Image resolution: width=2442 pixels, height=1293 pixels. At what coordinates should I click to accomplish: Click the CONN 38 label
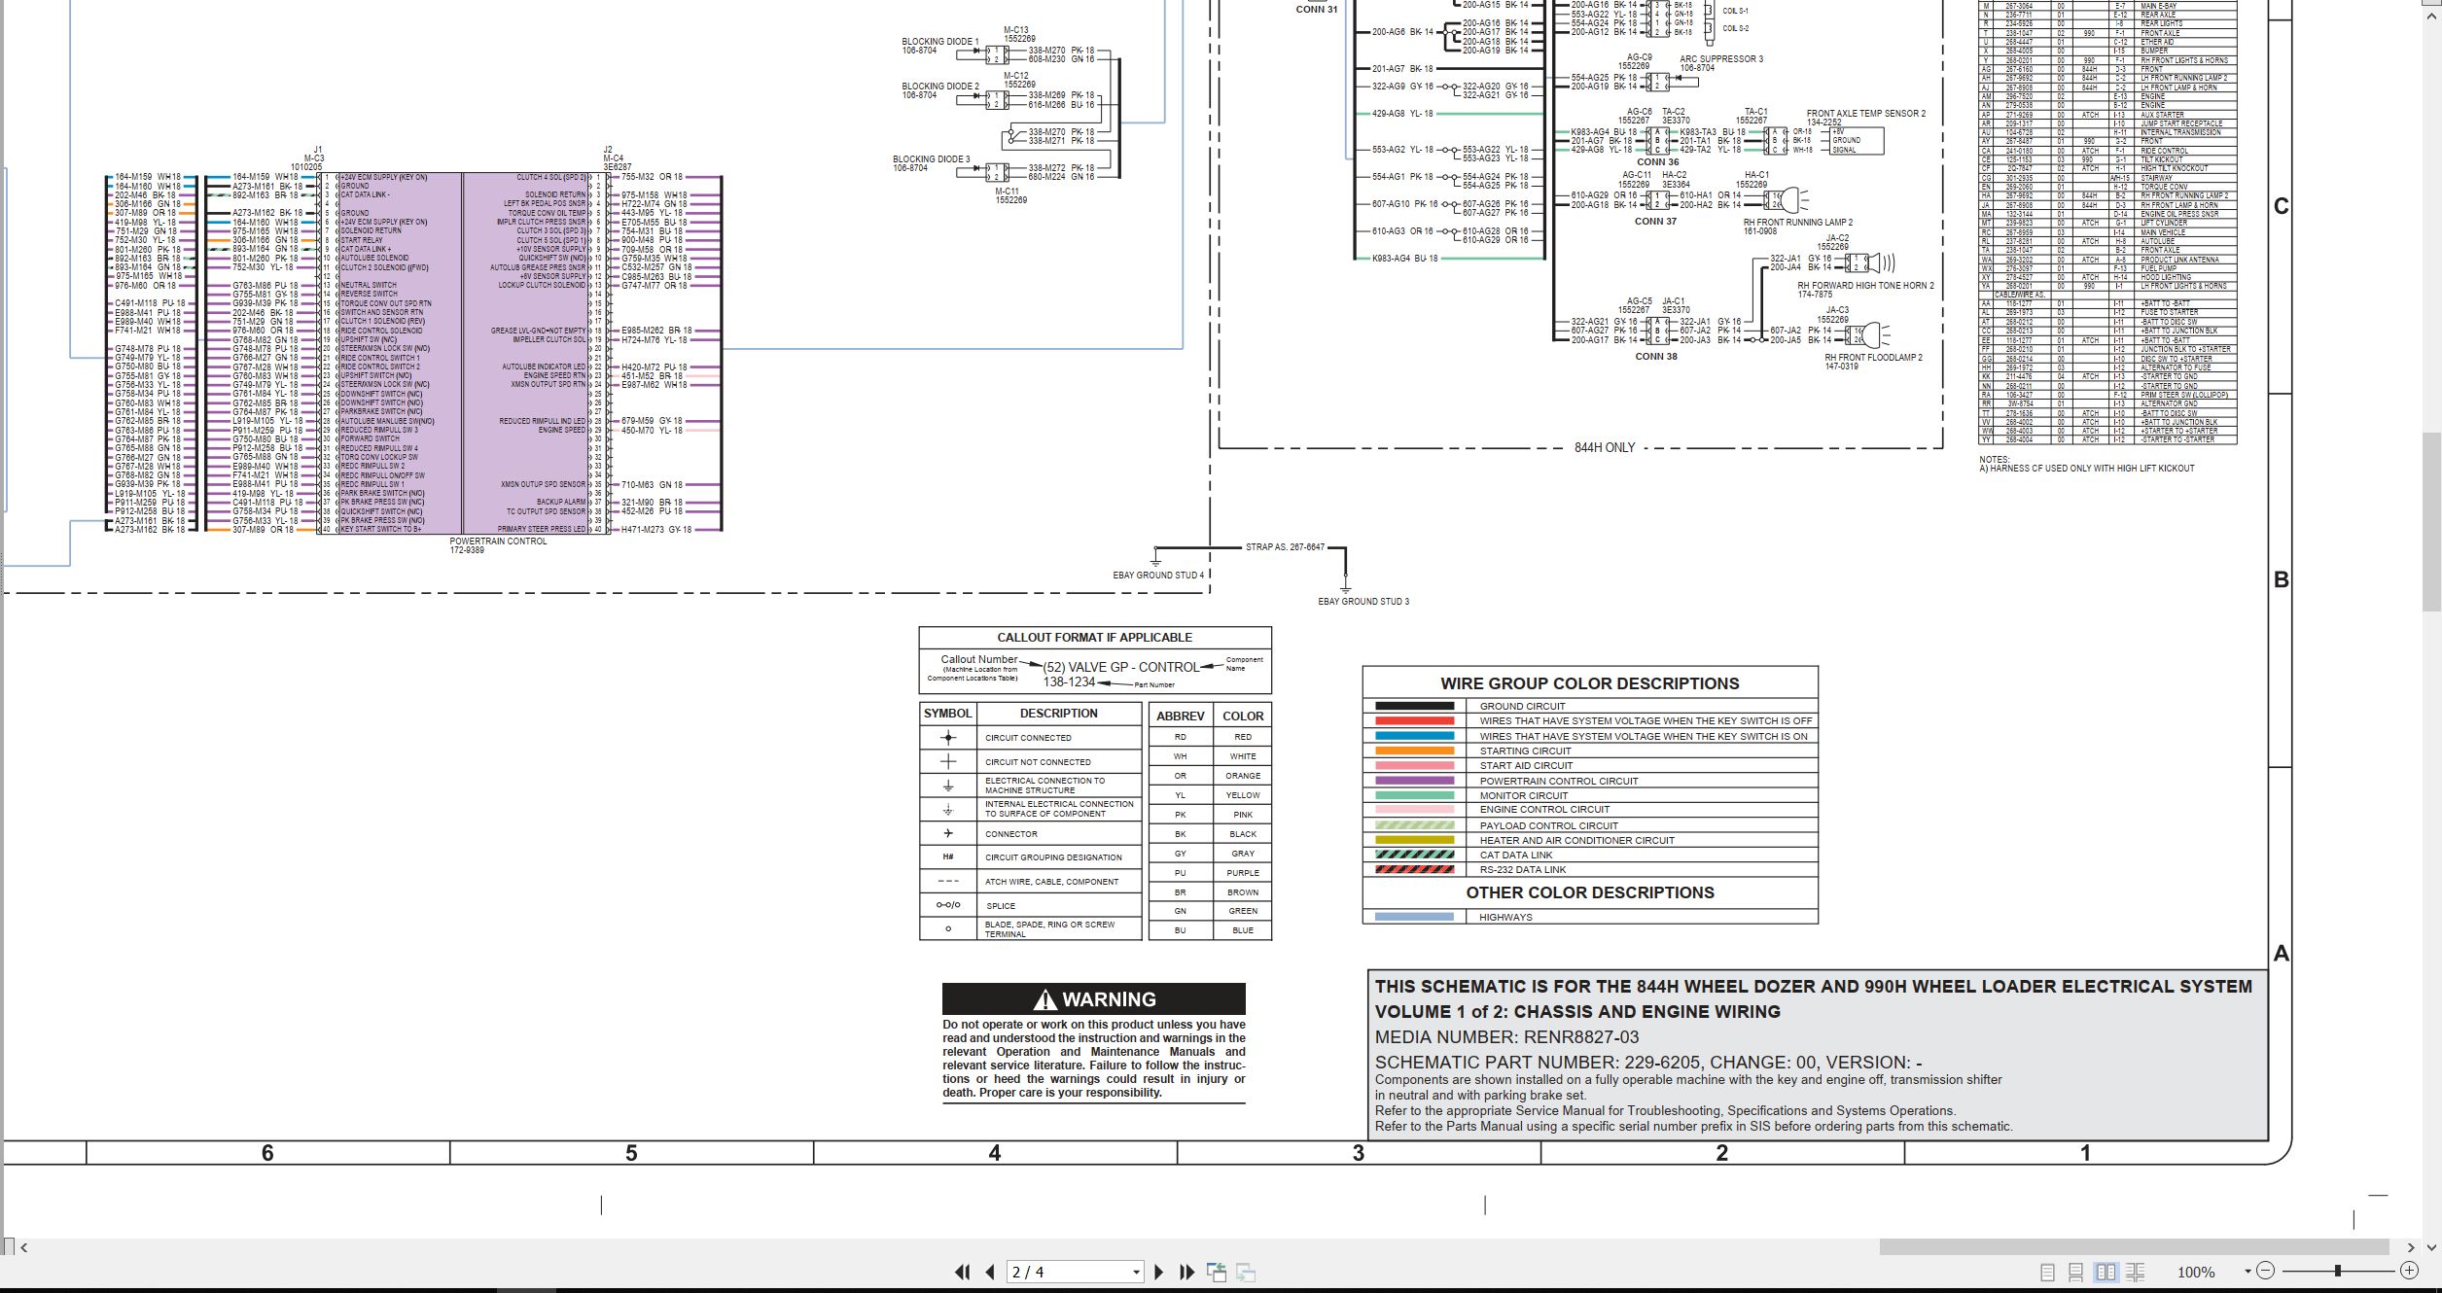click(1656, 357)
